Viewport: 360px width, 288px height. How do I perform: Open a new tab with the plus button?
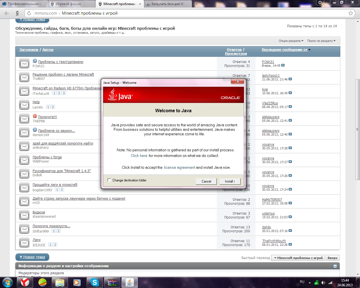click(196, 4)
